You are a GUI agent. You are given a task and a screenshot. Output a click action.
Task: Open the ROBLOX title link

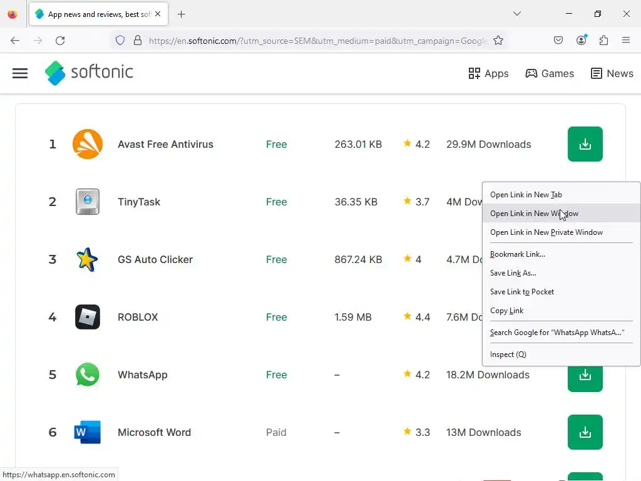138,318
